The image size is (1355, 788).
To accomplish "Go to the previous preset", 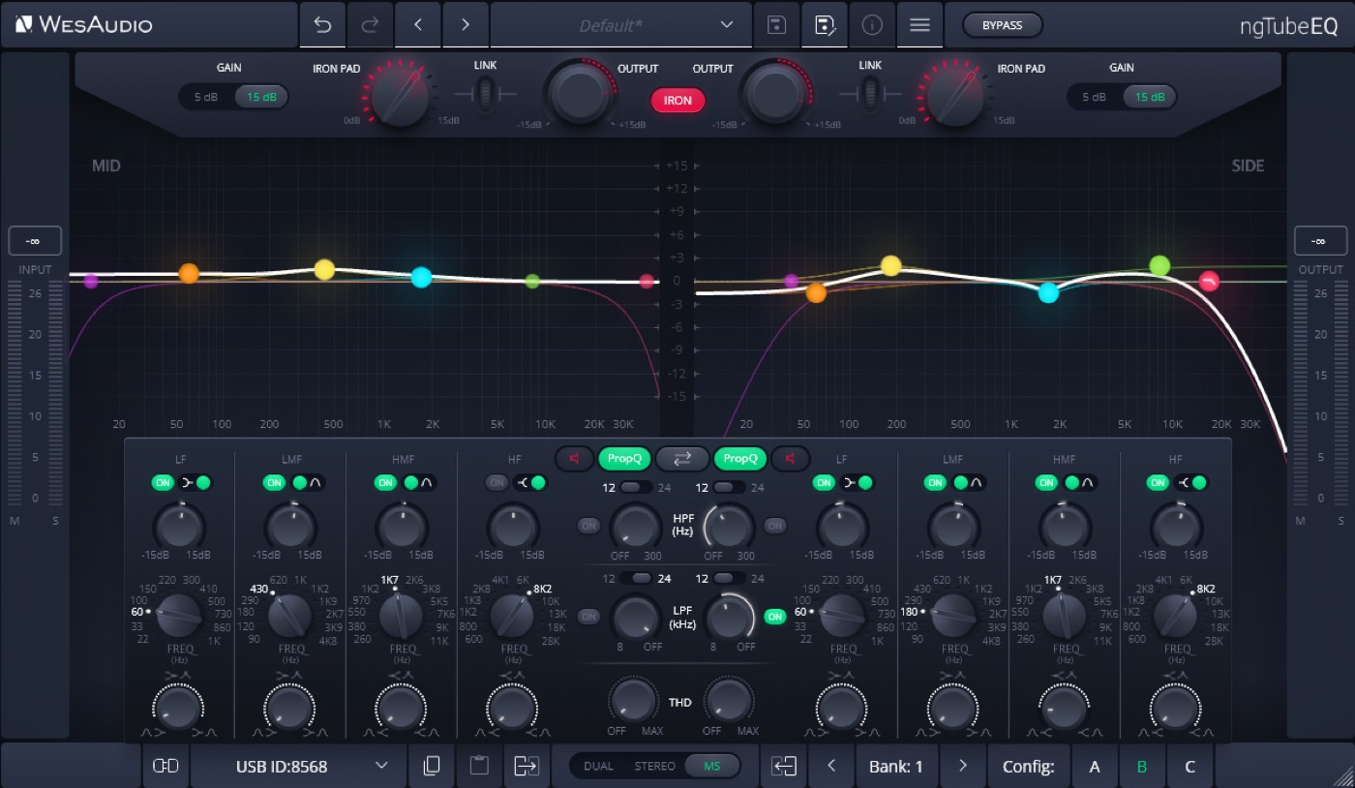I will tap(418, 25).
